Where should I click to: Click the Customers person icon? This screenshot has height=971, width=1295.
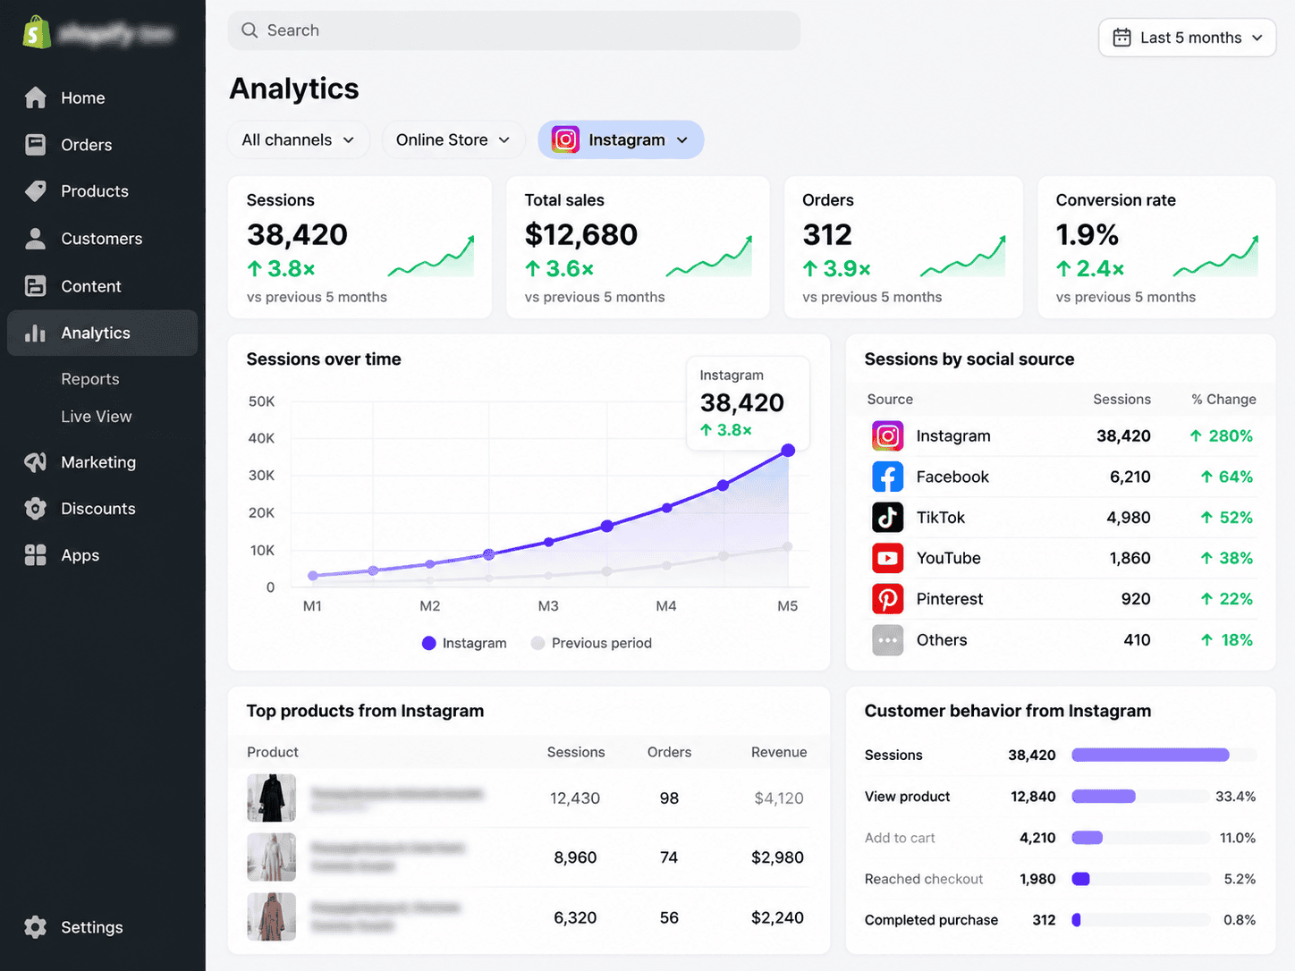click(x=36, y=238)
